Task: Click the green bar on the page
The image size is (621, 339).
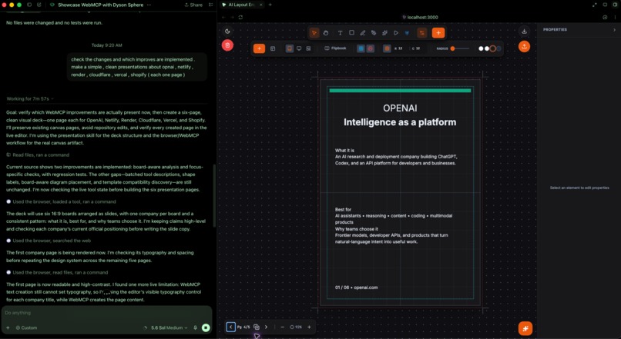Action: point(400,91)
